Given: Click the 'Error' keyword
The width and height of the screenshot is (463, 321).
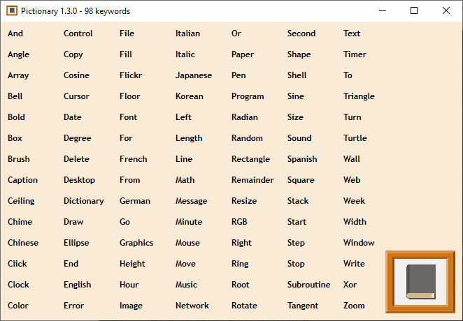Looking at the screenshot, I should point(74,306).
